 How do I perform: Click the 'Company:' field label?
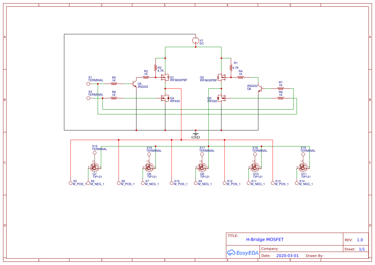click(x=270, y=249)
